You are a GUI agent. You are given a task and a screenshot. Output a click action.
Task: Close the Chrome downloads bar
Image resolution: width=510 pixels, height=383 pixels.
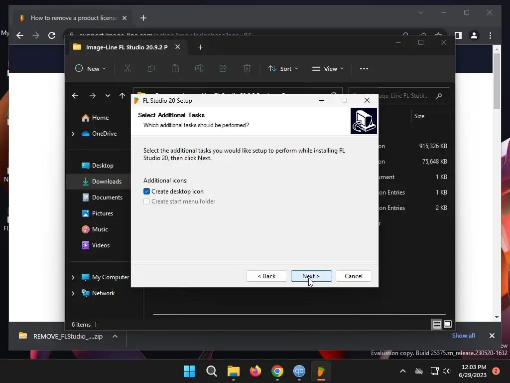(492, 336)
